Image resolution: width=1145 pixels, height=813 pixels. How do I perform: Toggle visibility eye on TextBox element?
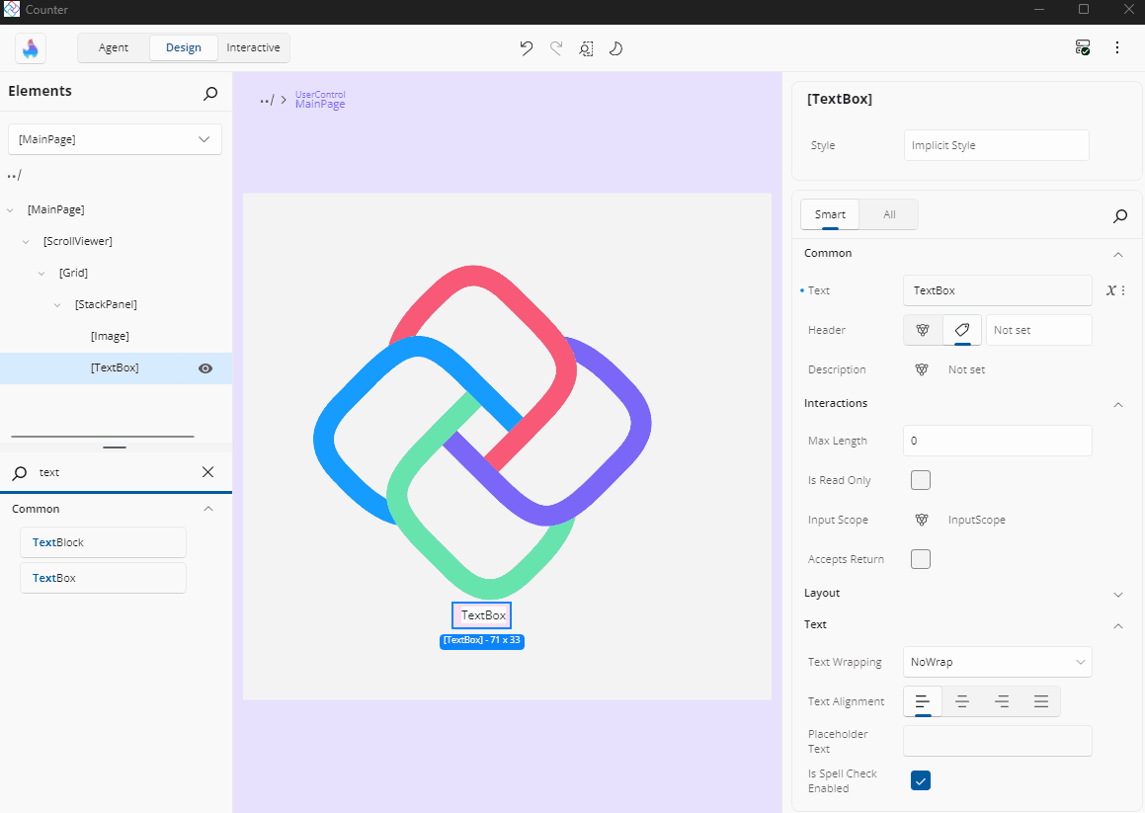pos(205,368)
